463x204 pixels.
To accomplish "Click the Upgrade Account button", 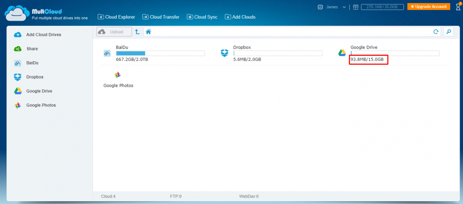I will pos(428,6).
